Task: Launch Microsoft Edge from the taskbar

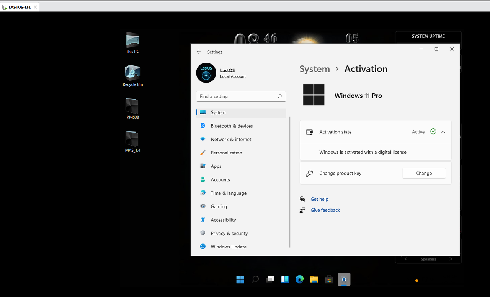Action: point(300,279)
